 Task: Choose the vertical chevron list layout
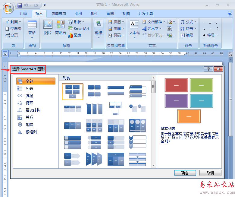click(x=138, y=142)
